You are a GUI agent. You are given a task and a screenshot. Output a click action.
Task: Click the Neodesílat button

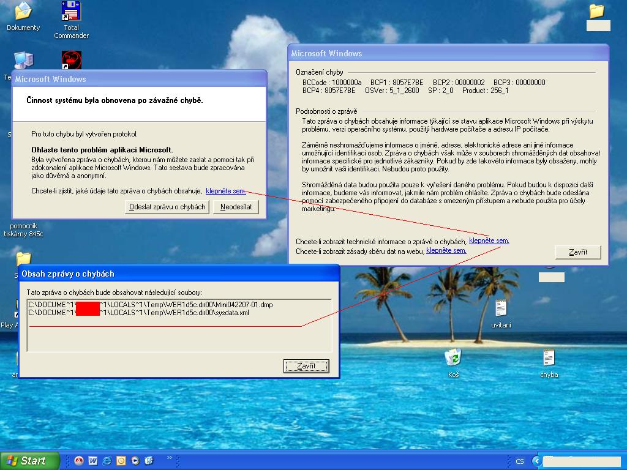coord(236,207)
